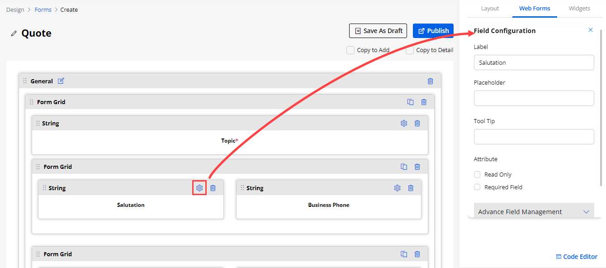
Task: Save the form using Save As Draft
Action: (378, 31)
